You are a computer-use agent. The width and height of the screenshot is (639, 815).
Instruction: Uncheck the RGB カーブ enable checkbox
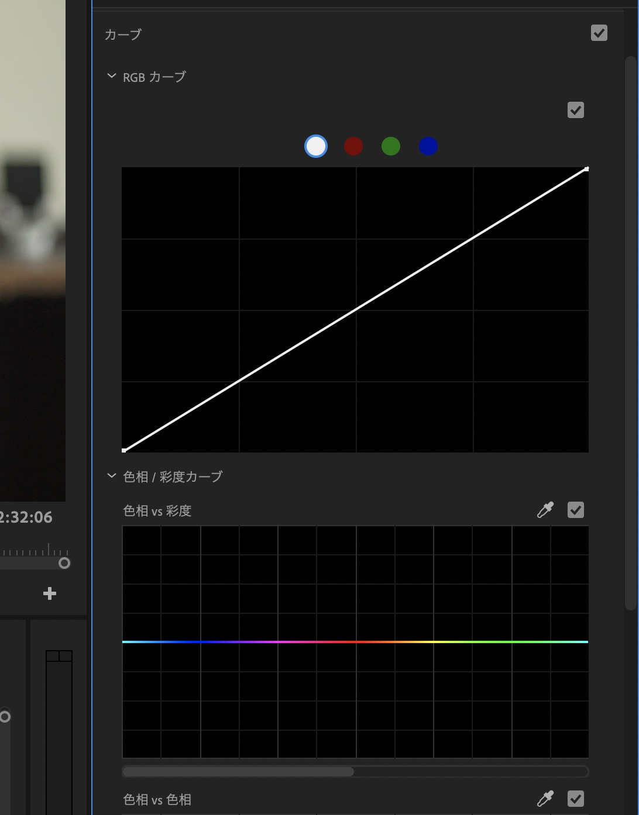[576, 110]
